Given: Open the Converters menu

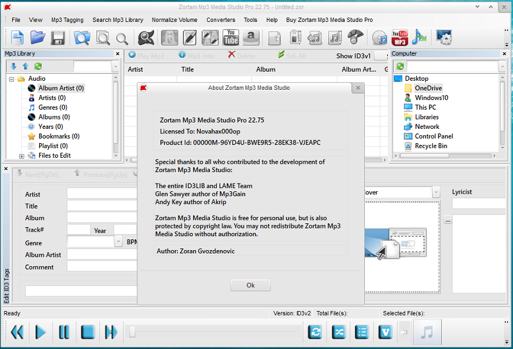Looking at the screenshot, I should [x=221, y=20].
